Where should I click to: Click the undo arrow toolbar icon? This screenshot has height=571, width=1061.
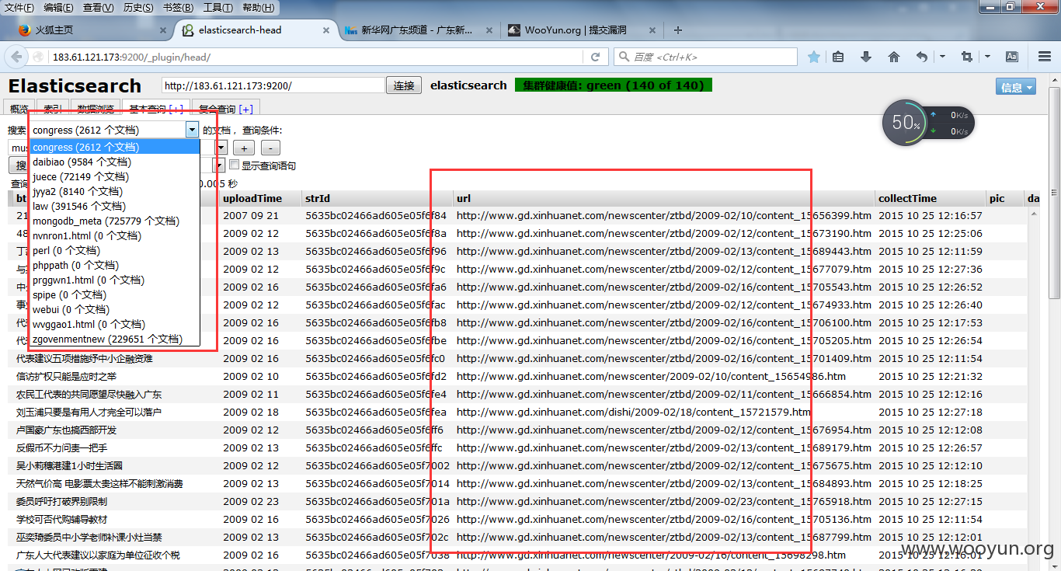[x=922, y=57]
